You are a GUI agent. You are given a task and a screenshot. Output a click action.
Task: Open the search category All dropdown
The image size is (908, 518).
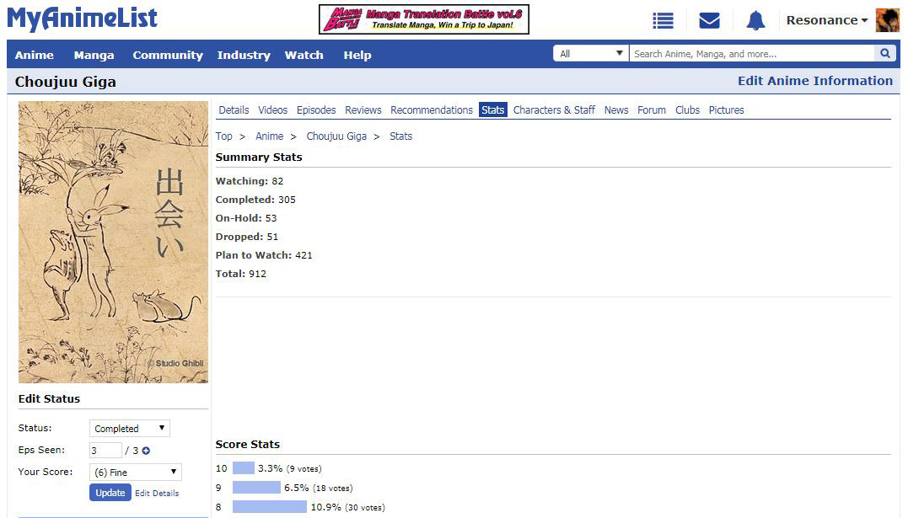click(591, 54)
